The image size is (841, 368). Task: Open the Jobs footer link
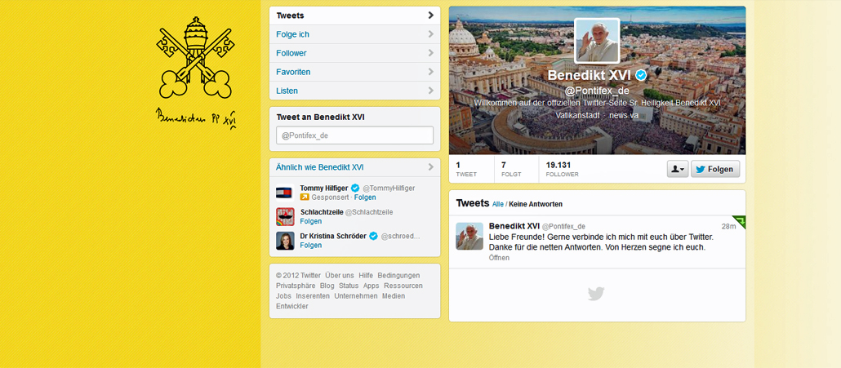[283, 295]
